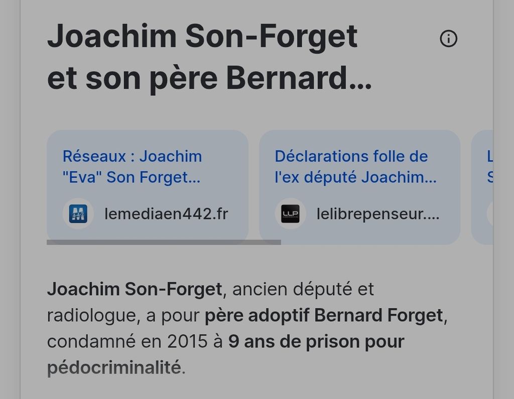Open the partially visible third source card
This screenshot has width=514, height=399.
click(x=484, y=186)
